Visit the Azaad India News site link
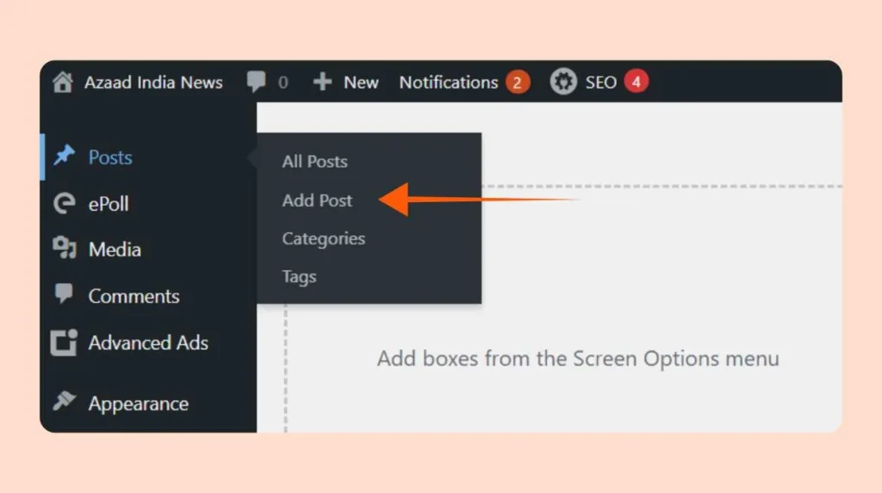Screen dimensions: 882x493 [x=153, y=83]
